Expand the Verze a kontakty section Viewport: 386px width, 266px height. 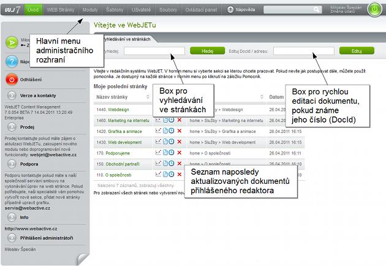pyautogui.click(x=12, y=96)
